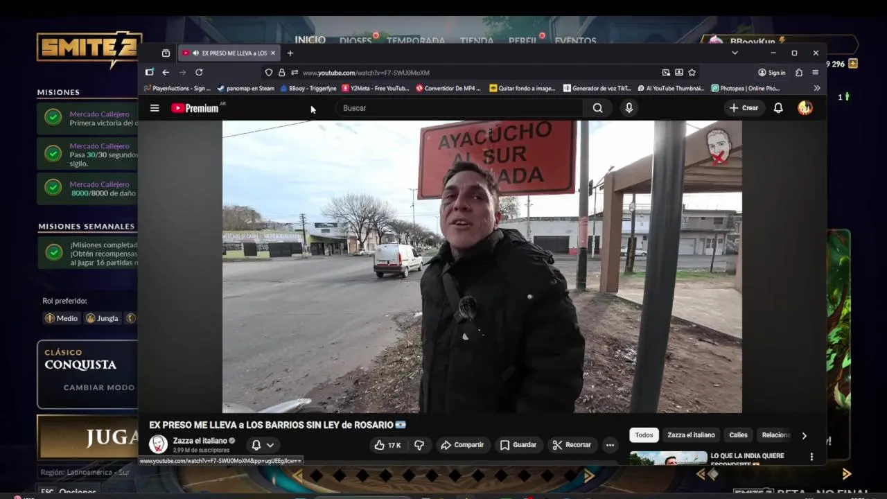
Task: Click the install/download icon in address bar
Action: [x=679, y=72]
